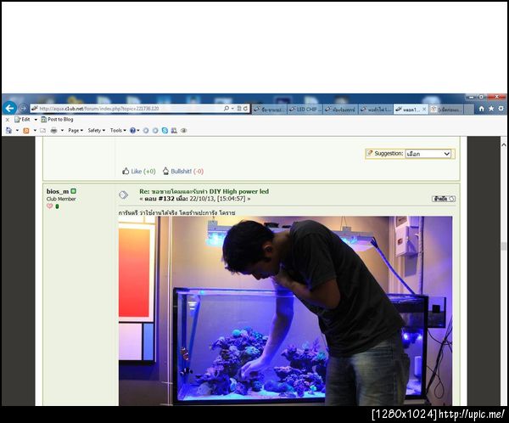Open the browser Settings gear icon
The height and width of the screenshot is (423, 509).
[x=501, y=109]
